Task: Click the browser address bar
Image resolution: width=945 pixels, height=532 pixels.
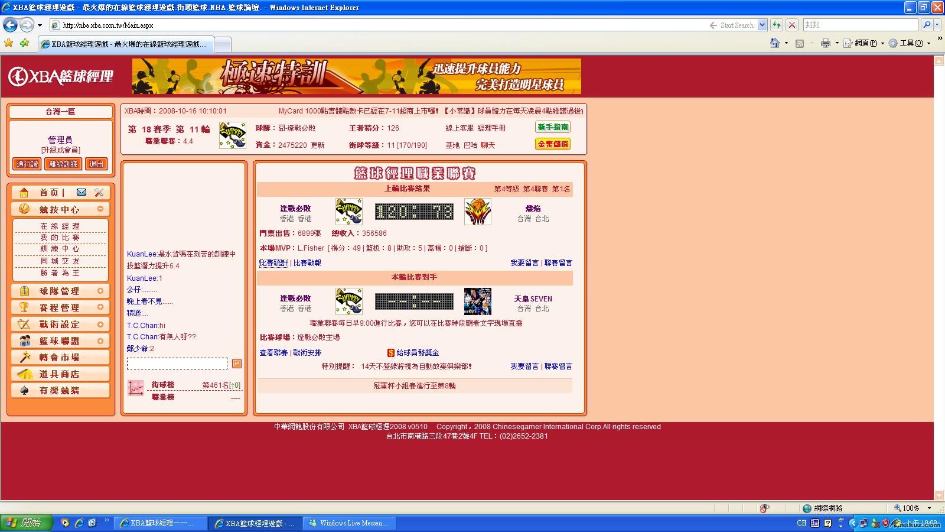Action: [x=378, y=25]
